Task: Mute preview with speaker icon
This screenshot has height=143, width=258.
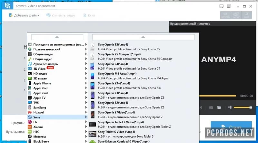Action: pos(230,107)
